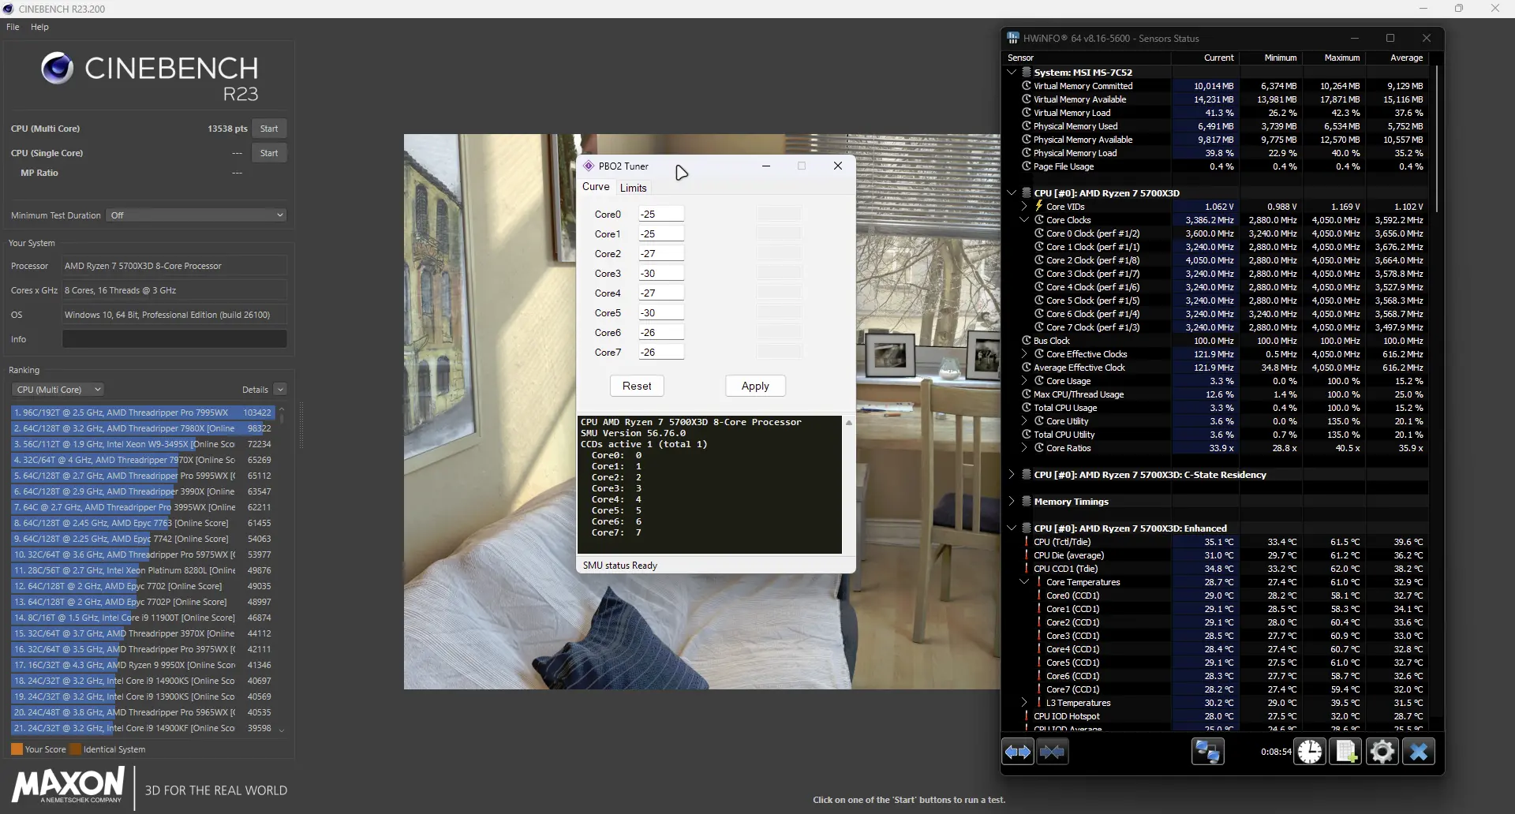This screenshot has height=814, width=1515.
Task: Click thermometer icon beside CPU IOD Hotspot
Action: (x=1027, y=716)
